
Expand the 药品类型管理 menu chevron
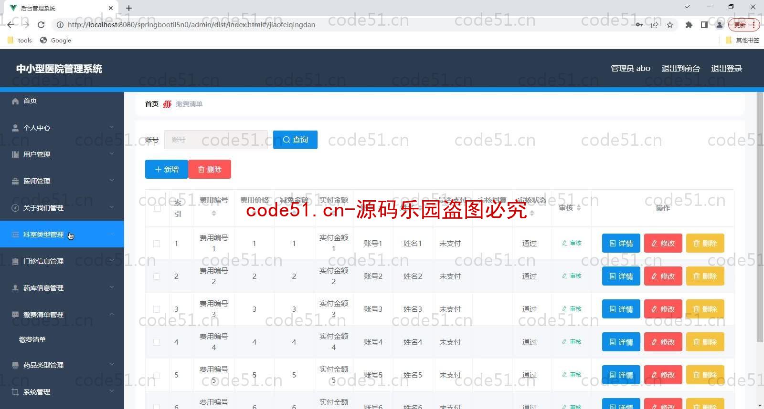point(112,365)
